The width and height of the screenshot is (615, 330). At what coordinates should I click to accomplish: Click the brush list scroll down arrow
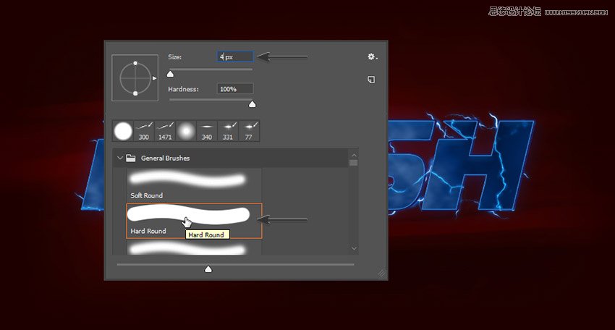click(x=354, y=248)
